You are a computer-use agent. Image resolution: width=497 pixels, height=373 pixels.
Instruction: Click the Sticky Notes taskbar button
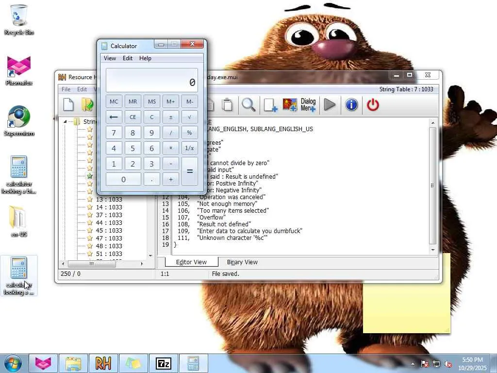point(133,363)
